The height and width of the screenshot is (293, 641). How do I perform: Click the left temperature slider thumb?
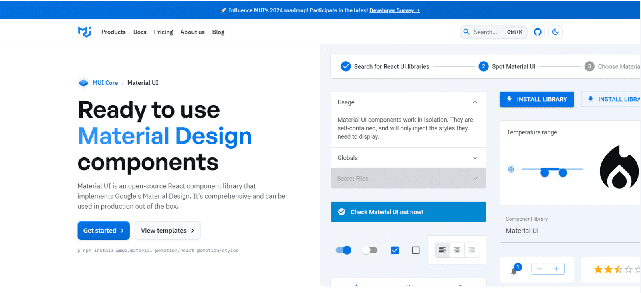545,173
